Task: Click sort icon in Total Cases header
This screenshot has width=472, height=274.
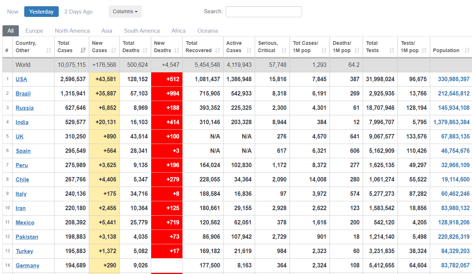Action: point(83,50)
